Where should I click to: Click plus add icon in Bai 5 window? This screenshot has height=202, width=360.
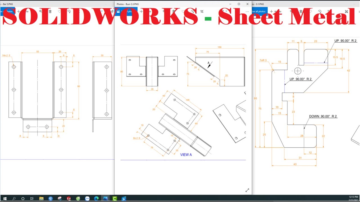pos(19,12)
